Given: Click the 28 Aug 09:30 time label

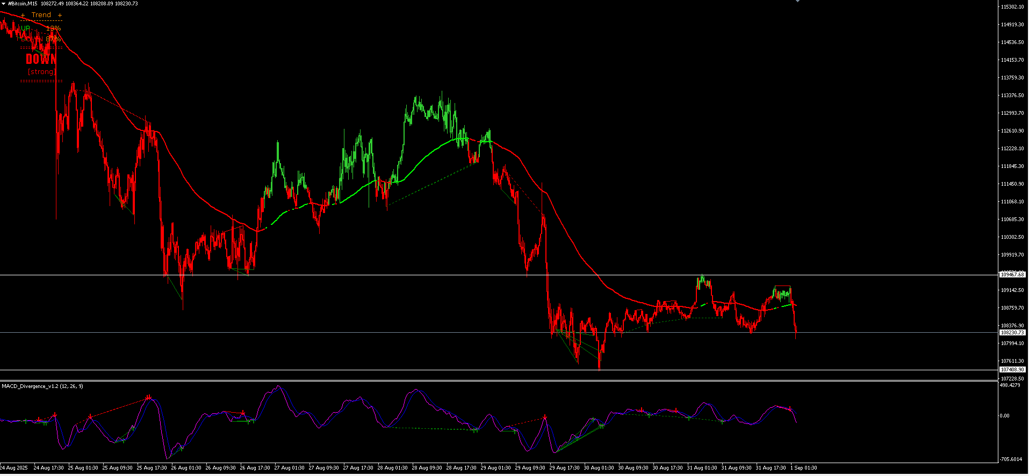Looking at the screenshot, I should 427,468.
